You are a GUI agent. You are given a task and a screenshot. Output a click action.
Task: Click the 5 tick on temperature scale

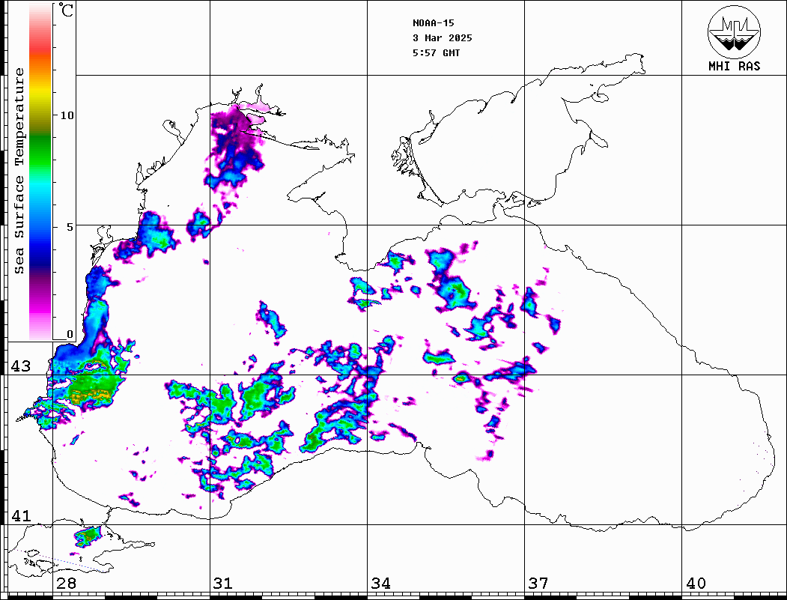(70, 227)
